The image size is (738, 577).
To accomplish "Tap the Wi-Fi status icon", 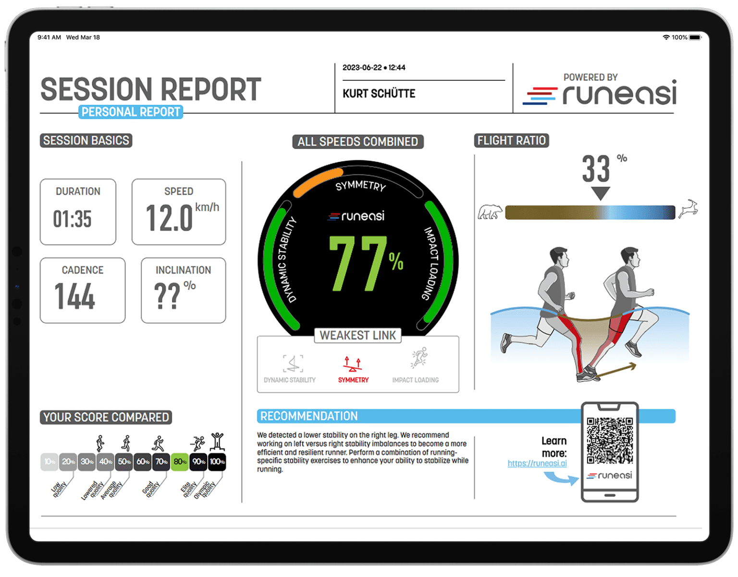I will coord(666,38).
